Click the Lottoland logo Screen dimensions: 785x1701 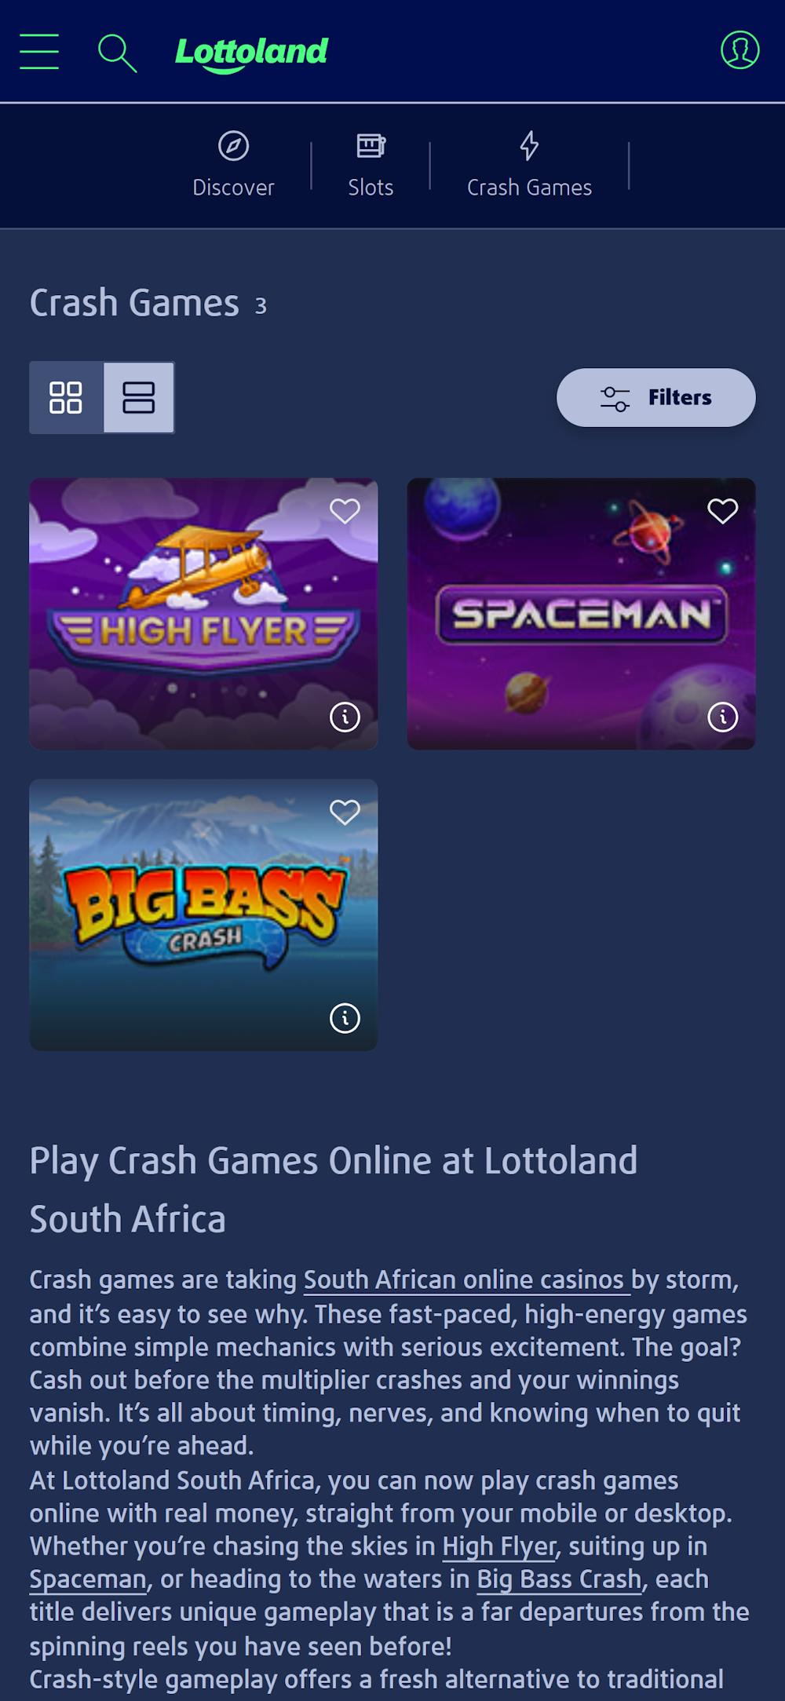pos(251,54)
